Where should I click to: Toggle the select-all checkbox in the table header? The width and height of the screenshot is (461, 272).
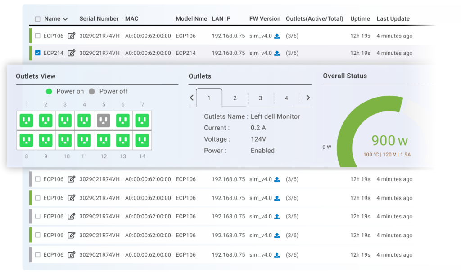(x=38, y=18)
